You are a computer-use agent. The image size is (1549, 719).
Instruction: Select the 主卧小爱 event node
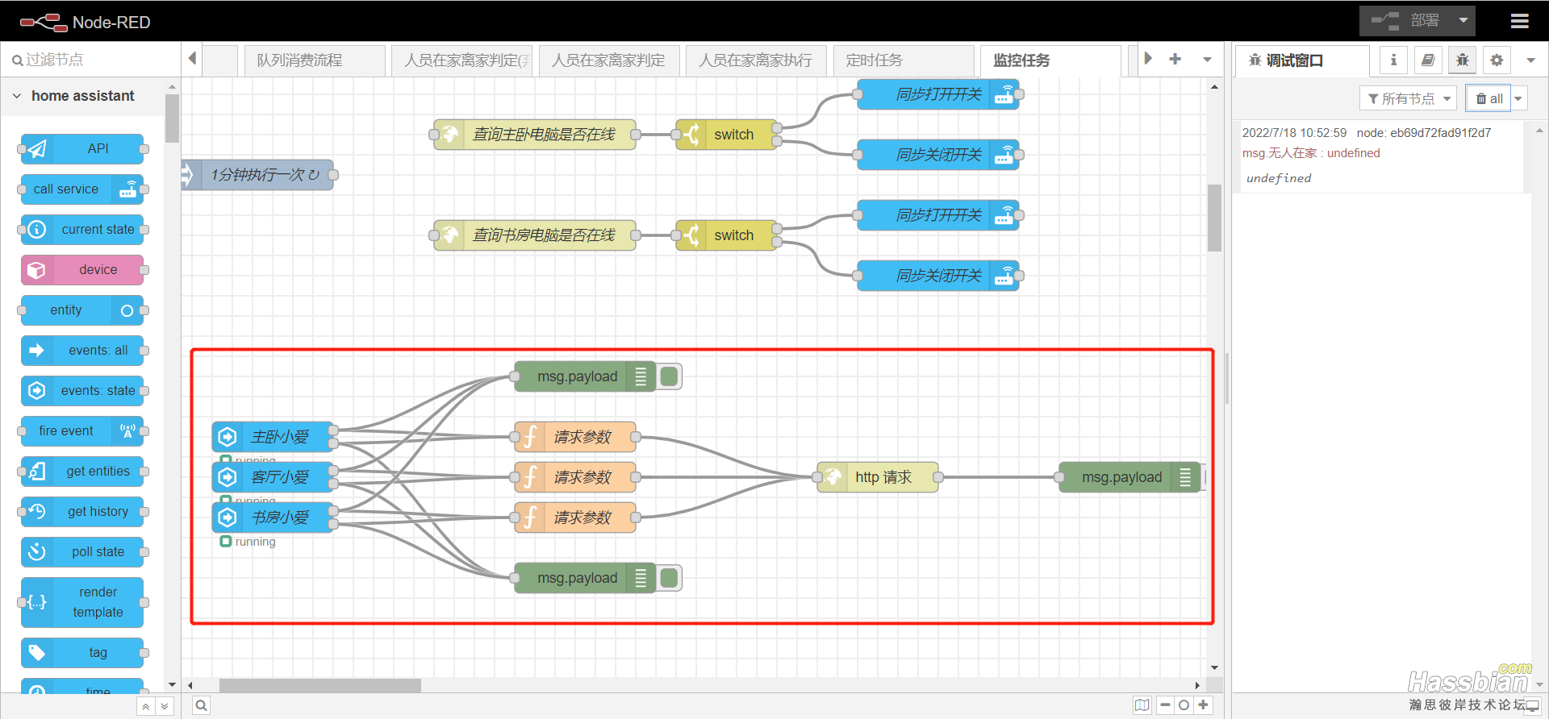point(273,437)
